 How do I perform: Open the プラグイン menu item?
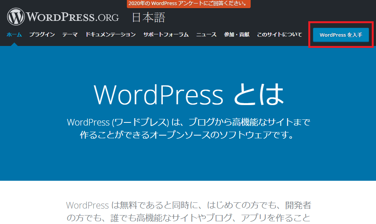point(42,35)
